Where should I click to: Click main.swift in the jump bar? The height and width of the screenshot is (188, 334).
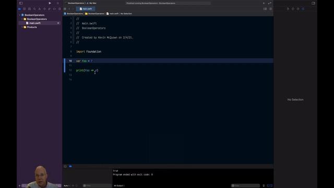pyautogui.click(x=113, y=14)
